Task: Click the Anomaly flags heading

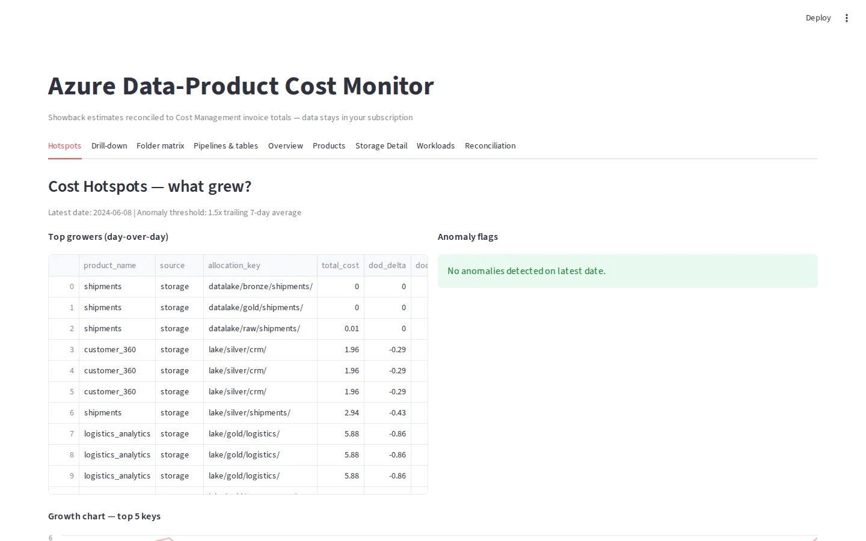Action: tap(468, 237)
